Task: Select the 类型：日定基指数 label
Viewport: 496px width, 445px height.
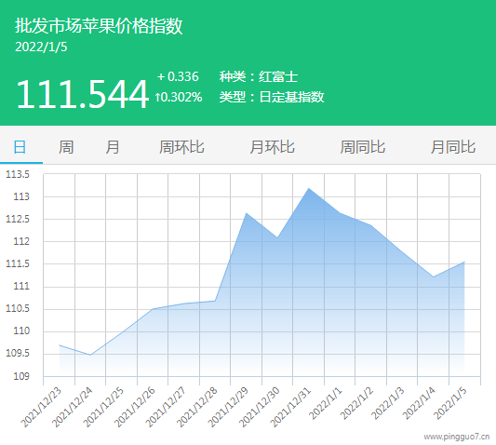Action: click(272, 97)
